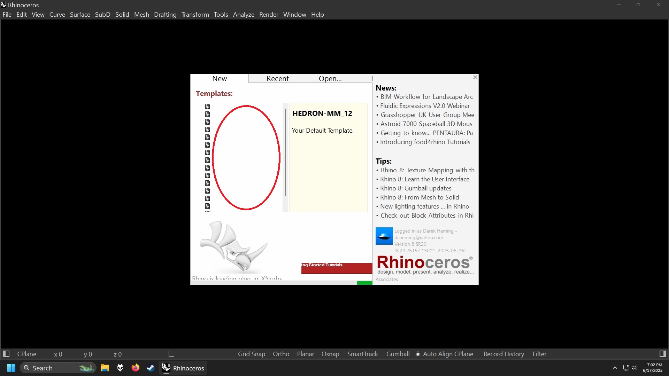The image size is (669, 376).
Task: Toggle Gumball in the status bar
Action: click(398, 354)
